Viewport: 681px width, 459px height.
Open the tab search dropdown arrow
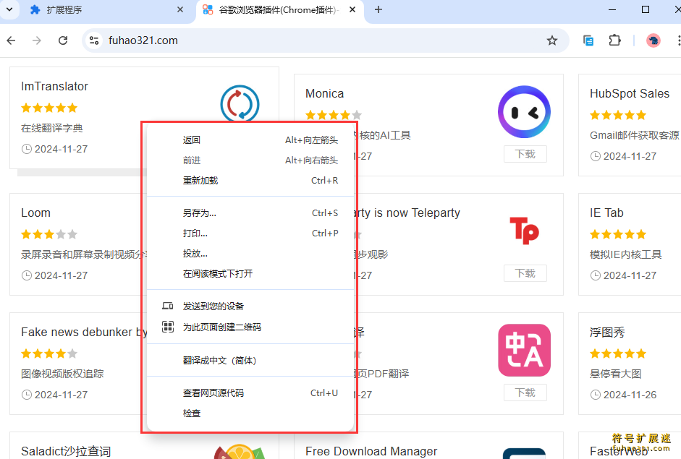click(x=9, y=9)
